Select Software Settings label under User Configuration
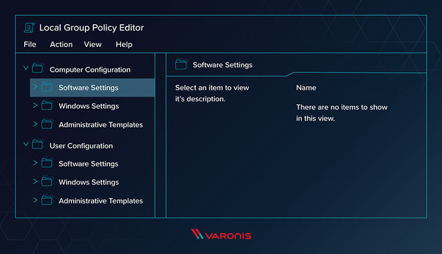This screenshot has width=442, height=254. [x=88, y=163]
